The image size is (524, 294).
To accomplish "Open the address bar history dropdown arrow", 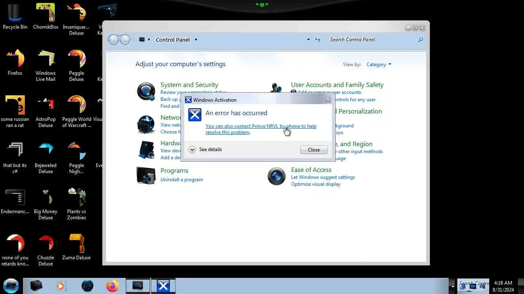I will pos(308,40).
